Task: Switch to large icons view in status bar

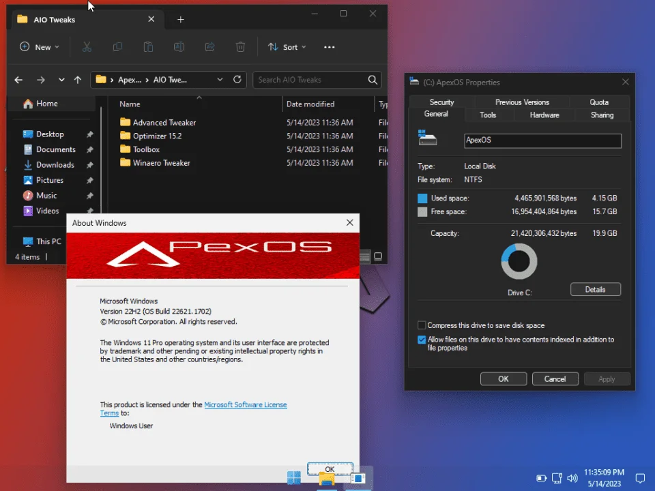Action: pyautogui.click(x=378, y=256)
